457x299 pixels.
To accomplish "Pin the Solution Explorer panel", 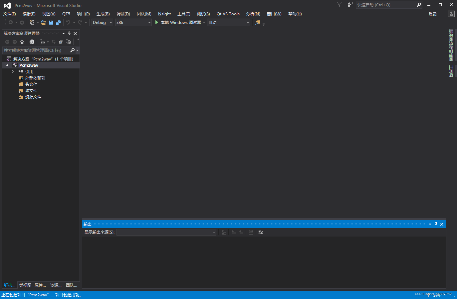I will pyautogui.click(x=69, y=34).
